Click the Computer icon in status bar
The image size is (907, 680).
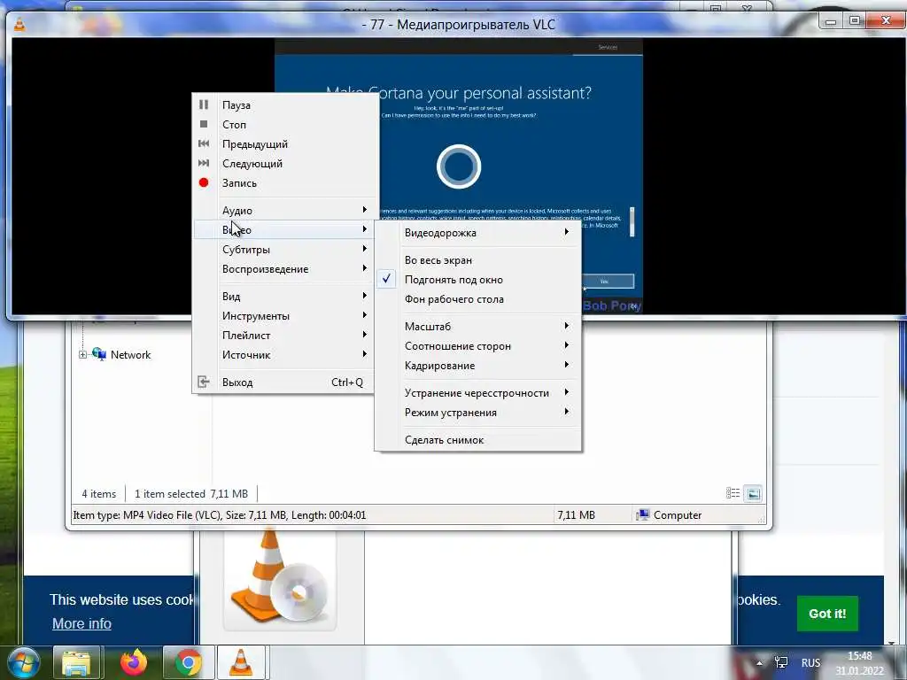[642, 514]
